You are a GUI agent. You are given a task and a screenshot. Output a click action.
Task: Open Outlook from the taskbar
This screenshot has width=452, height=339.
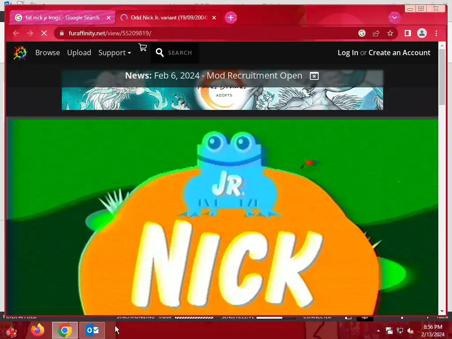pos(92,330)
